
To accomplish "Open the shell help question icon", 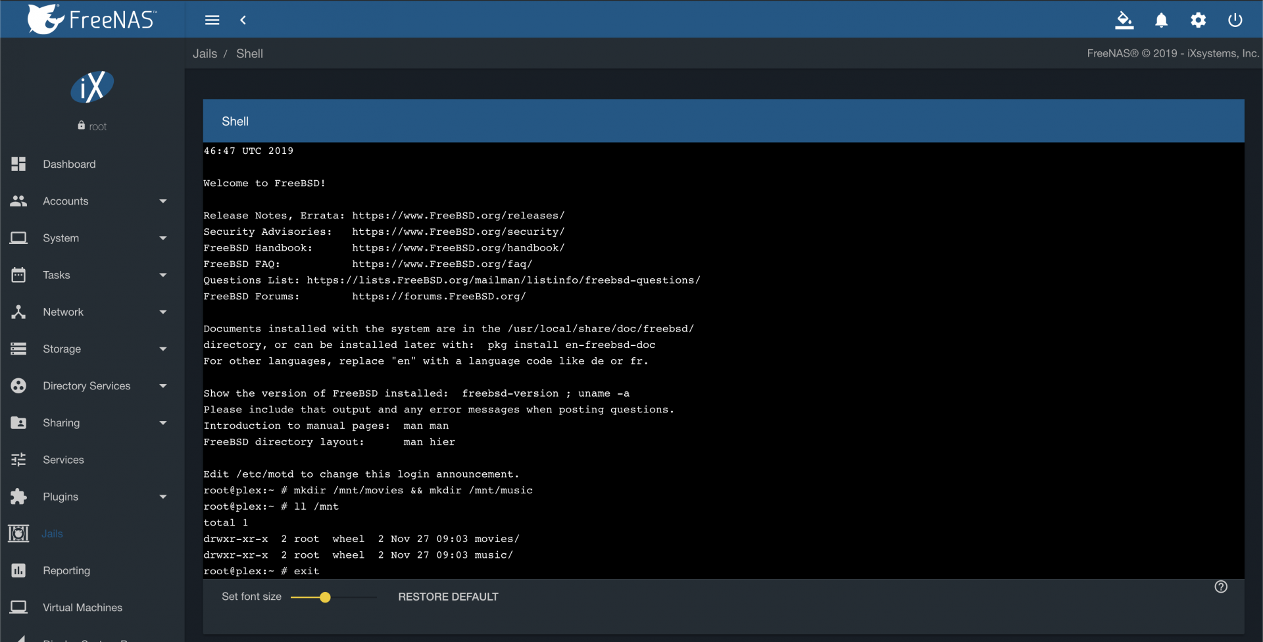I will click(x=1221, y=587).
